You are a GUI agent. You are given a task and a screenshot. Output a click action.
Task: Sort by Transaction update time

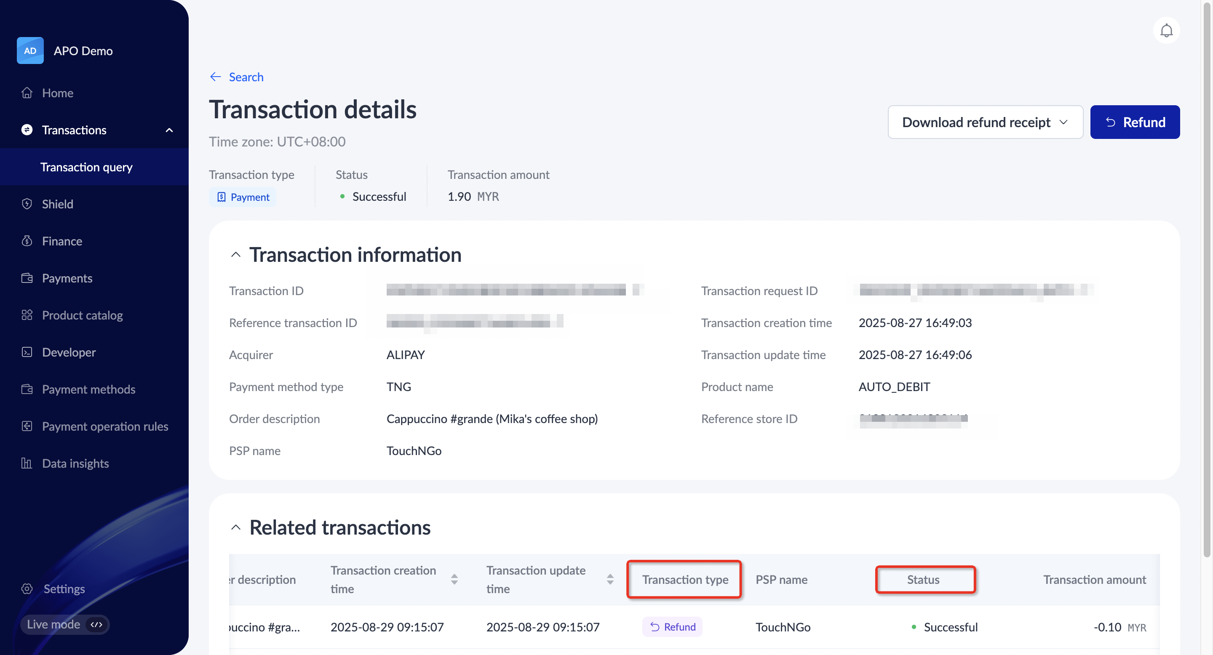click(610, 579)
